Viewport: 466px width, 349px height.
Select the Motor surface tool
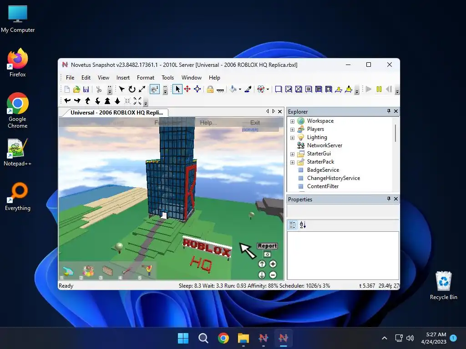[349, 90]
